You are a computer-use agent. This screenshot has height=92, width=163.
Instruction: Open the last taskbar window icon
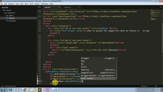pyautogui.click(x=55, y=90)
